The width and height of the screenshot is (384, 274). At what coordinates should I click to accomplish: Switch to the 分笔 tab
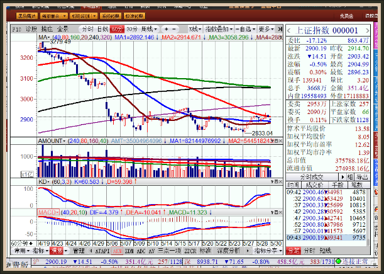click(293, 251)
